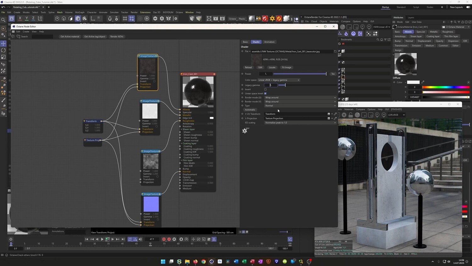This screenshot has width=472, height=266.
Task: Expand the Projection section
Action: pos(246,119)
